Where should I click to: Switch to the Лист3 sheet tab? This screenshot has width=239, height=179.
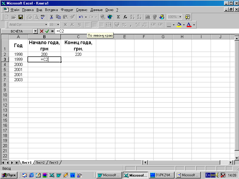(53, 163)
